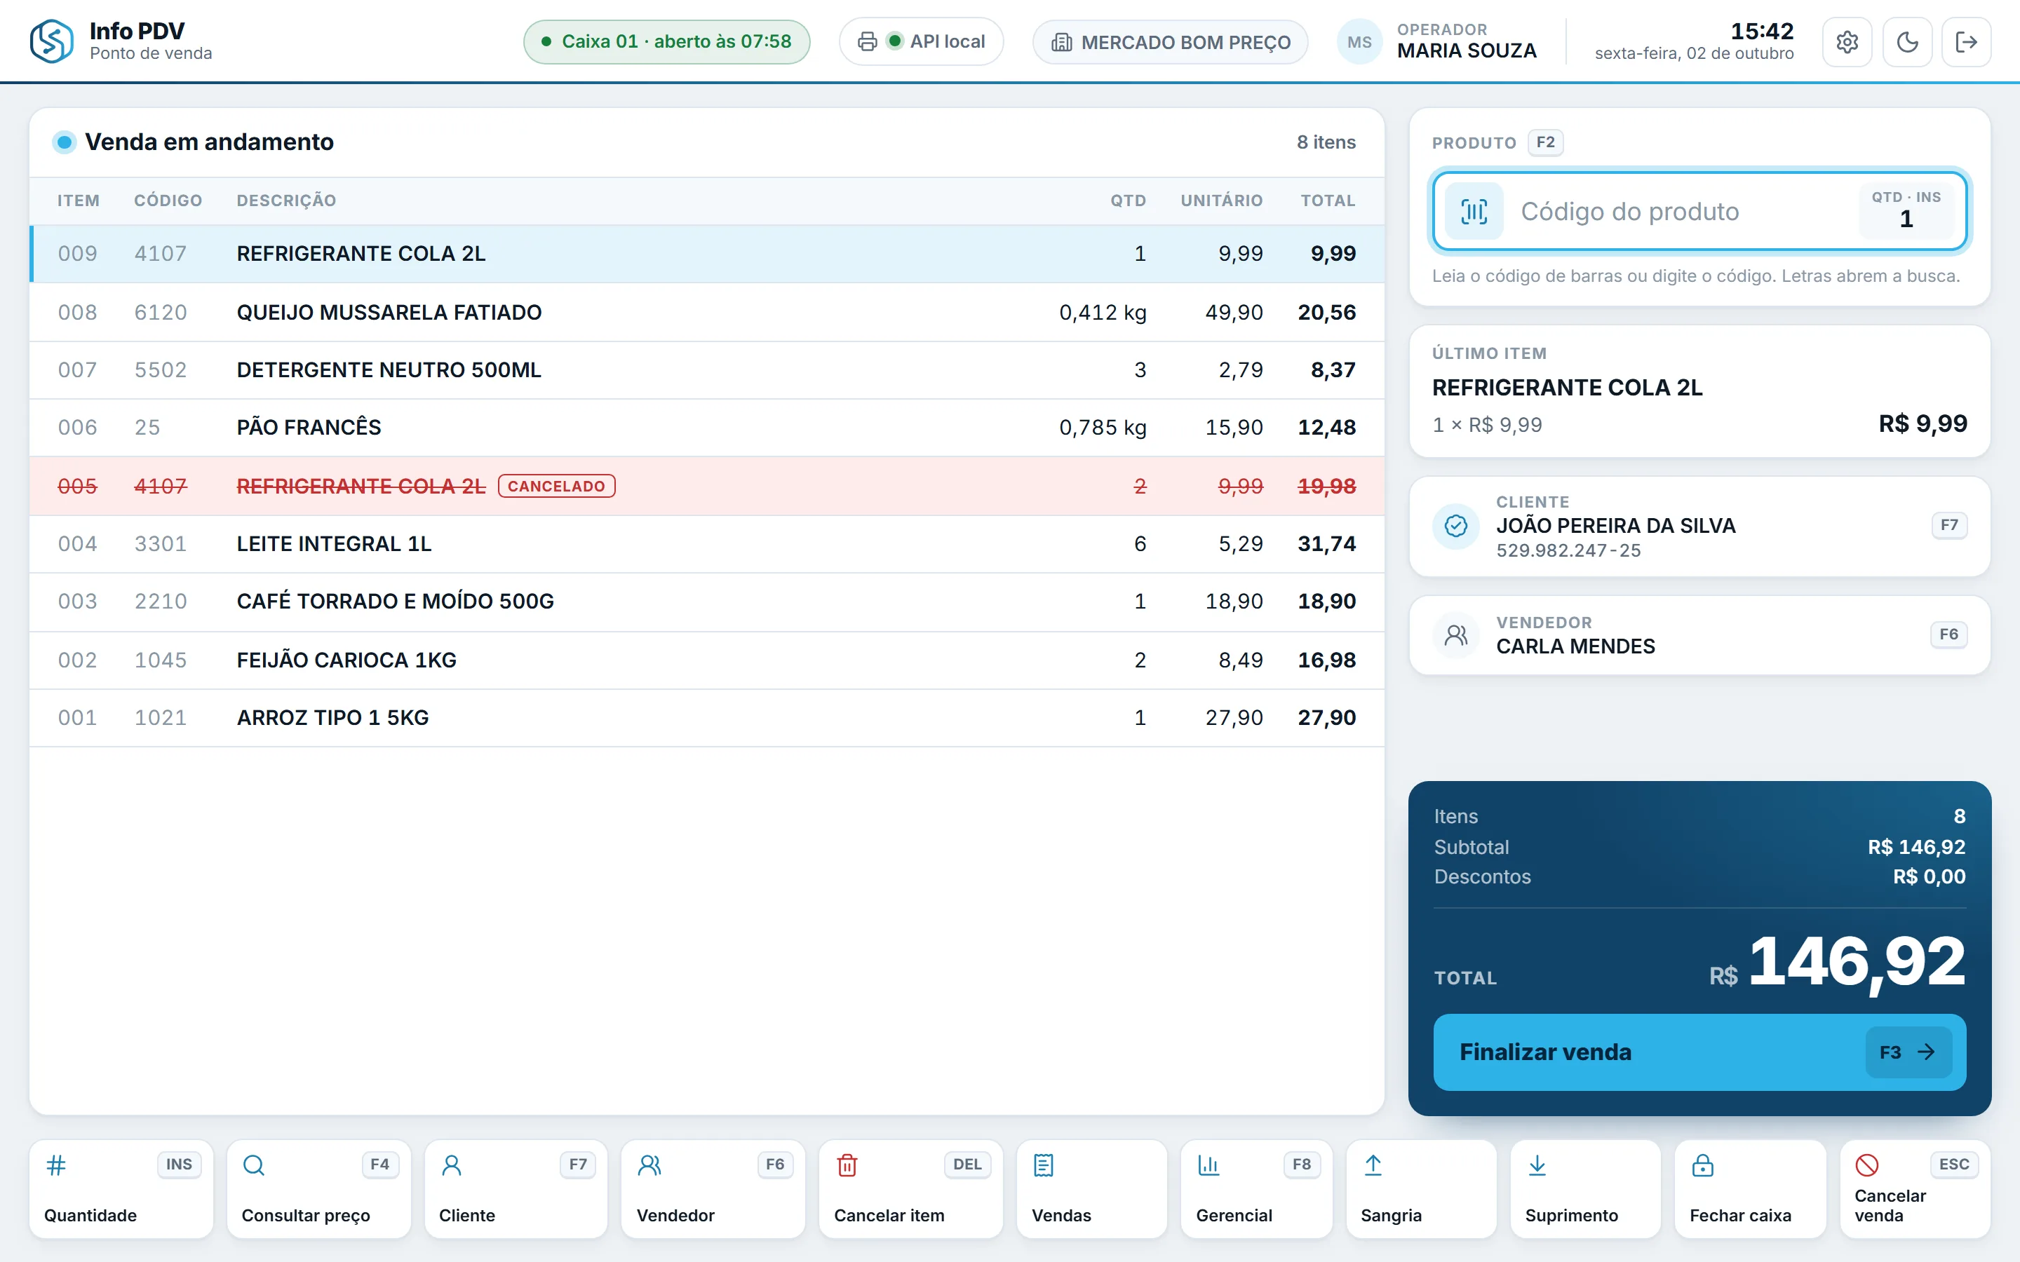The width and height of the screenshot is (2020, 1262).
Task: Click Fechar caixa with lock icon
Action: 1751,1188
